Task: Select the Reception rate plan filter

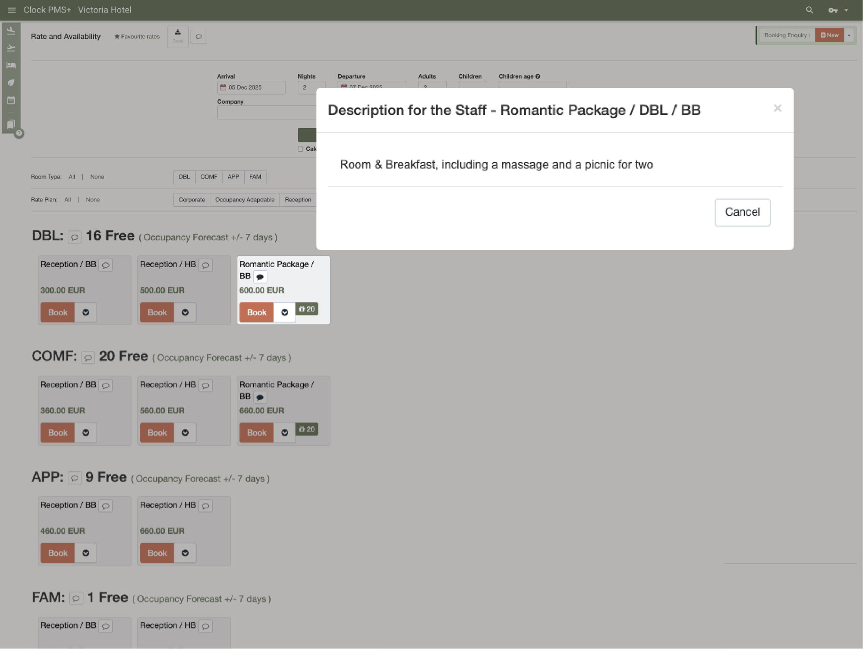Action: tap(298, 199)
